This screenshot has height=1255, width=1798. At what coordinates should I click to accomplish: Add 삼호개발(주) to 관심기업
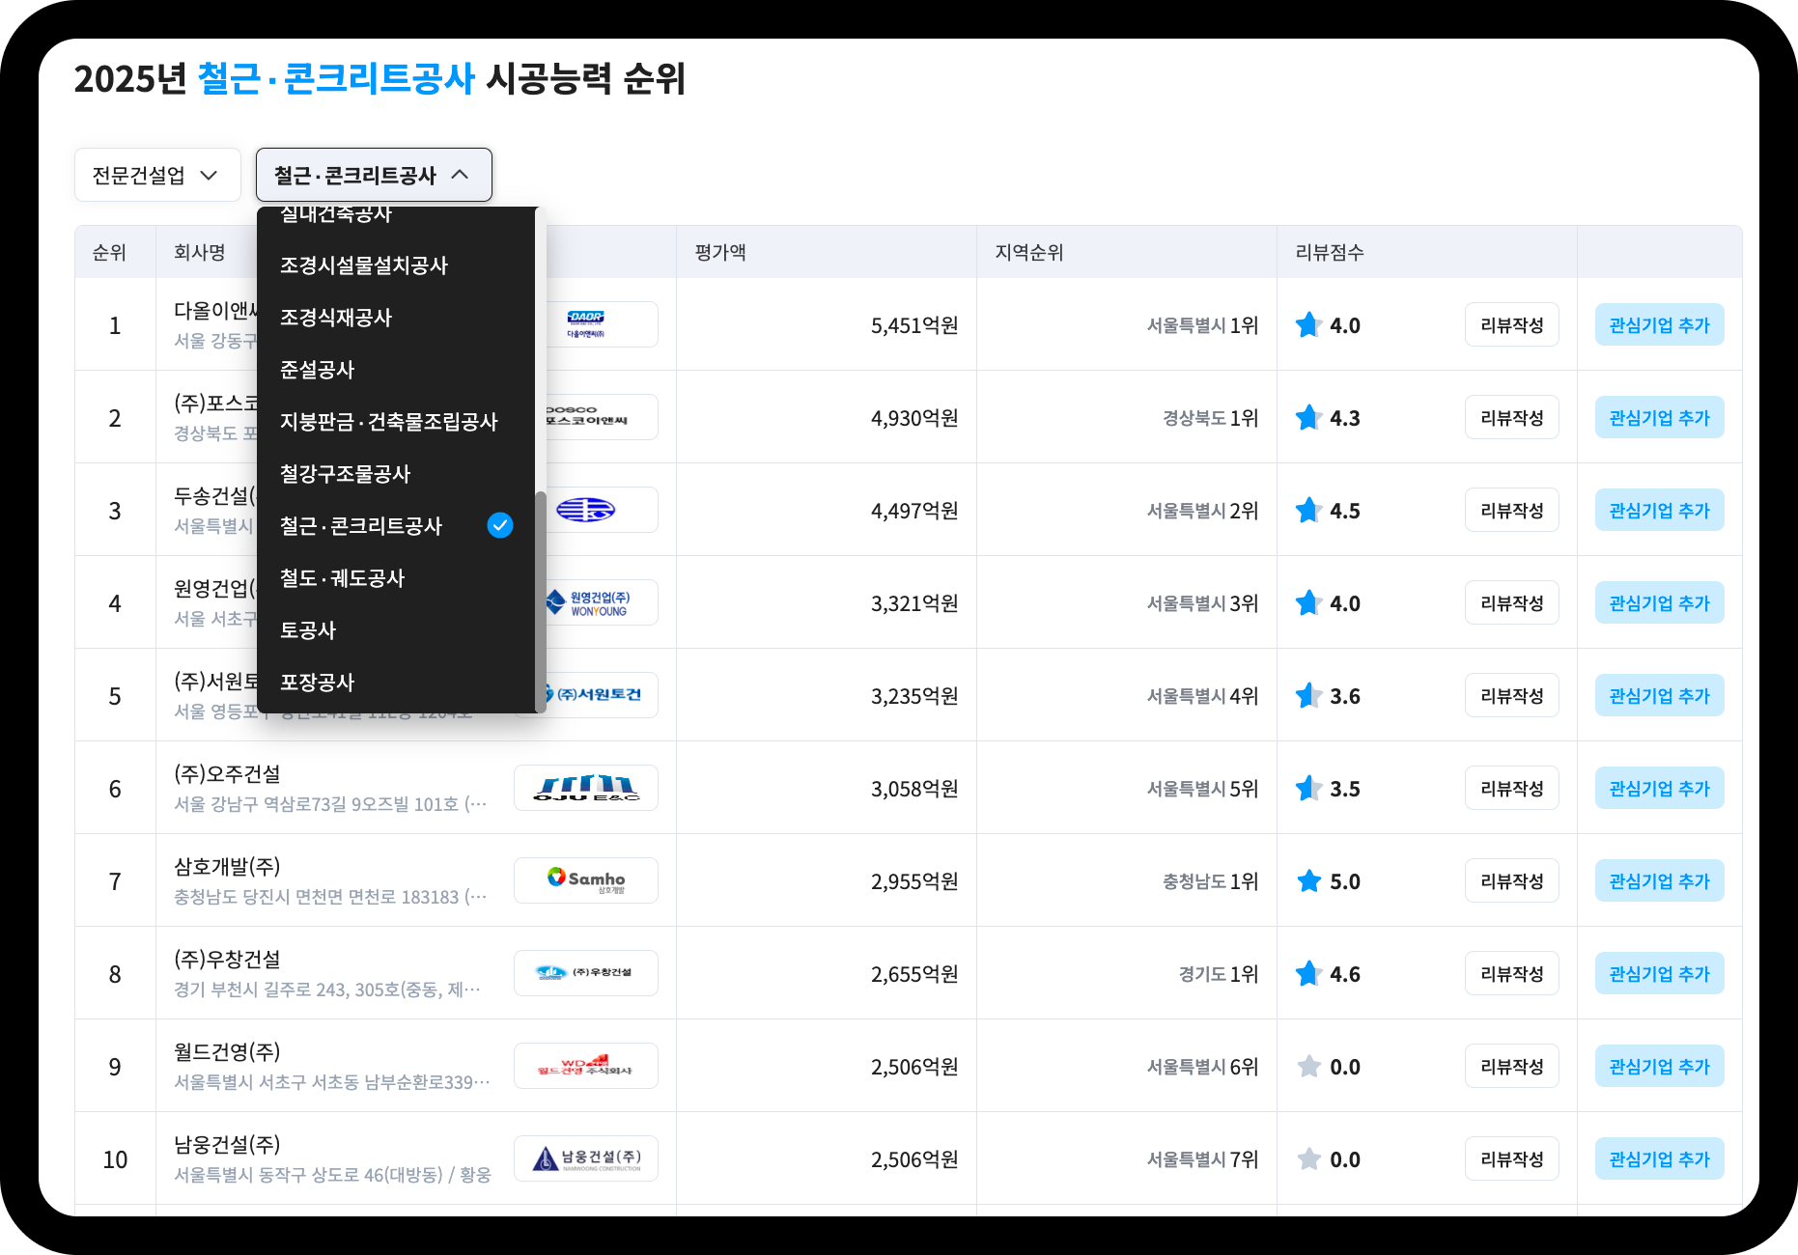click(x=1659, y=881)
